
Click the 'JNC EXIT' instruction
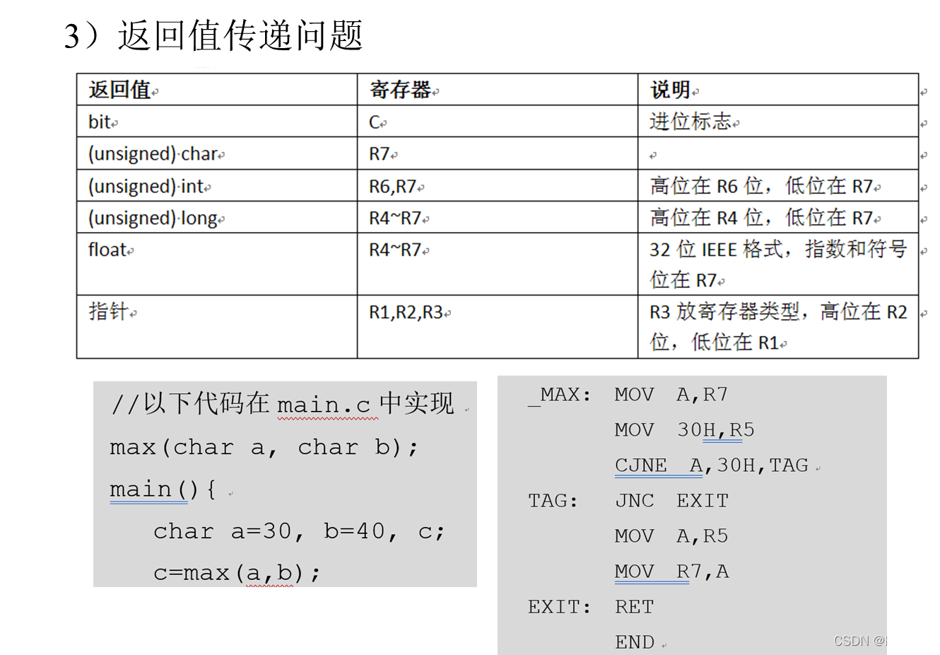[x=671, y=501]
